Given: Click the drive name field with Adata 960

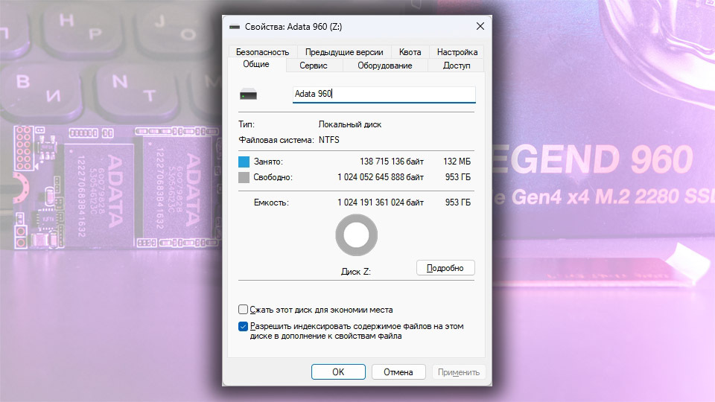Looking at the screenshot, I should pyautogui.click(x=384, y=94).
